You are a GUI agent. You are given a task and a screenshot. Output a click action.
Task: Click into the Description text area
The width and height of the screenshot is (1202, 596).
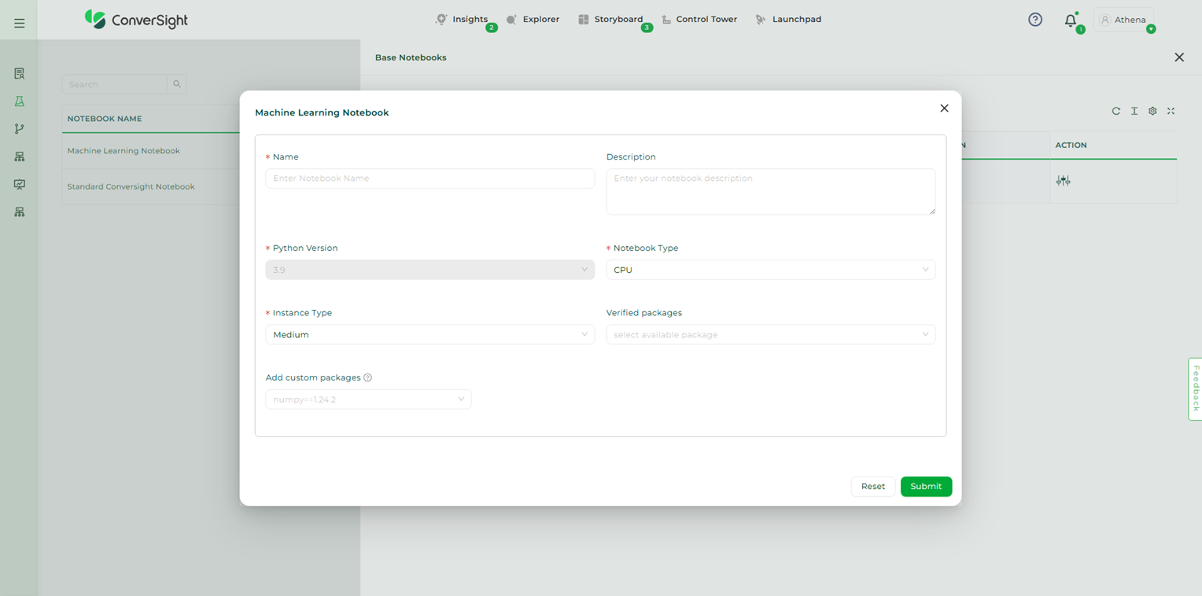770,191
